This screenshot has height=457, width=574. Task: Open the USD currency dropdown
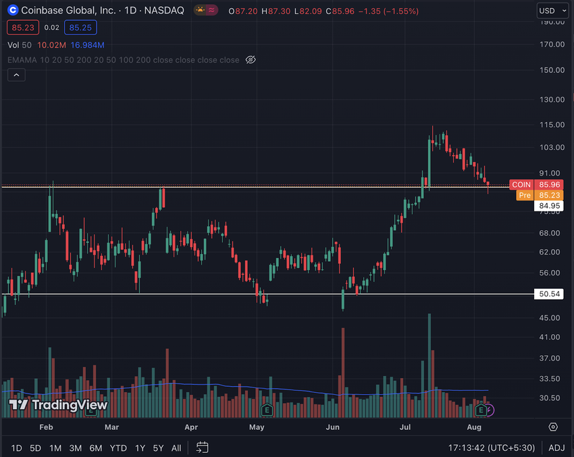pos(553,11)
